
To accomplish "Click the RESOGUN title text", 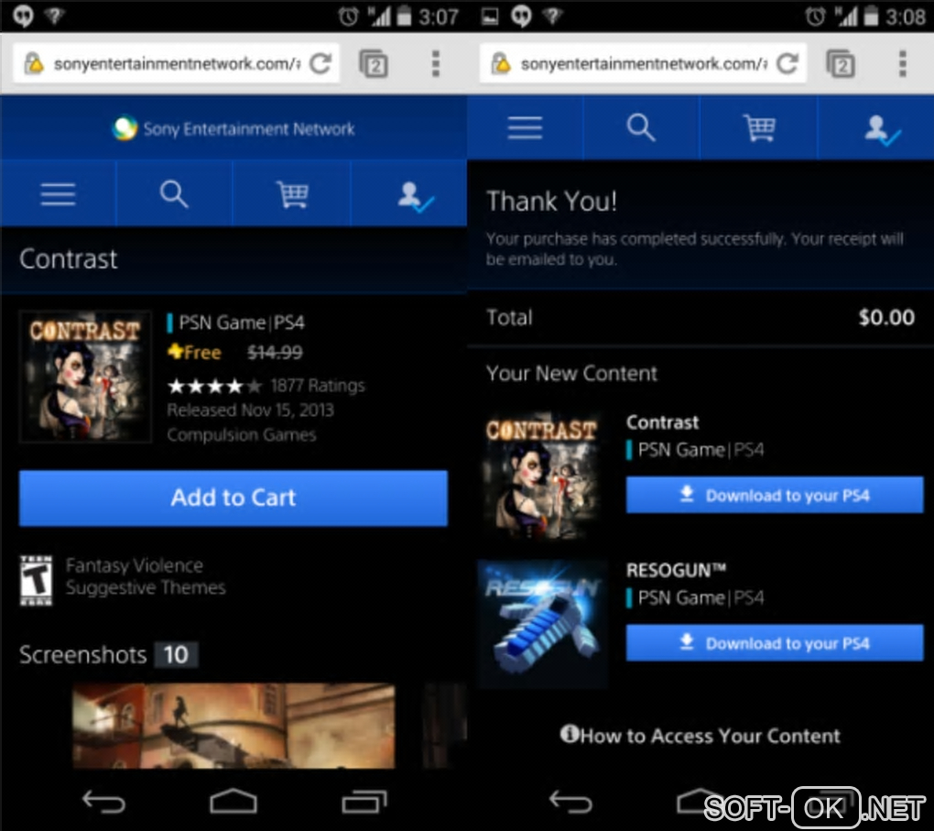I will 676,571.
